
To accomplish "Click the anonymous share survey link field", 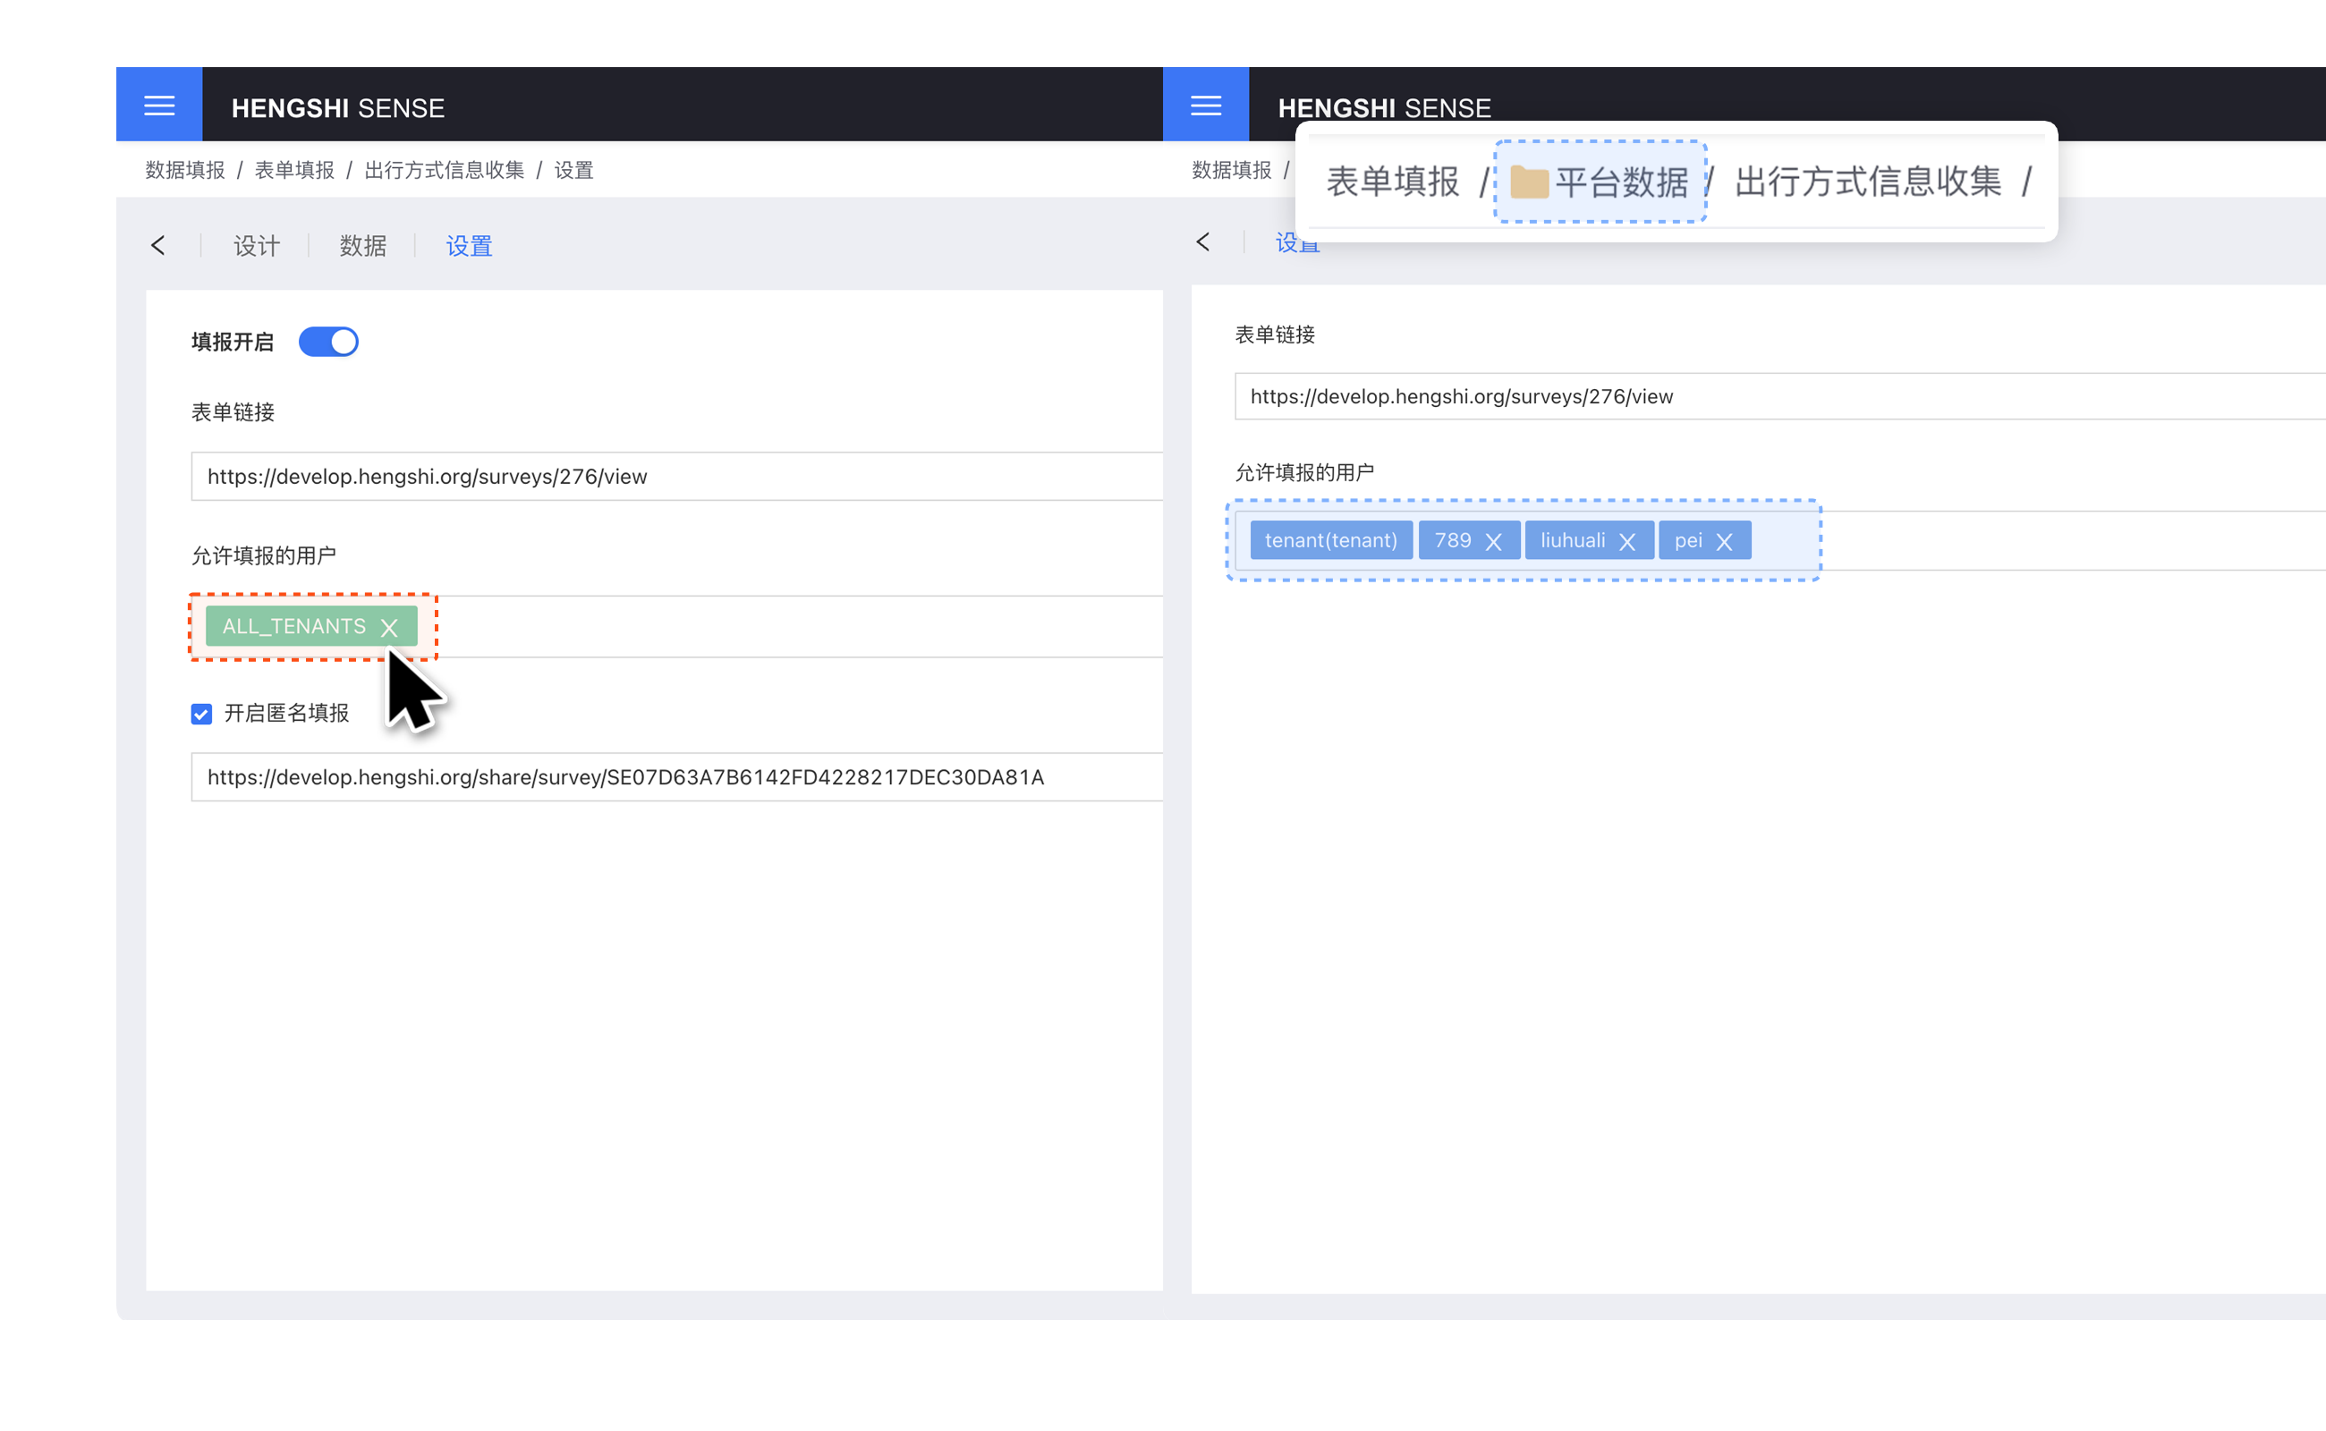I will 677,777.
